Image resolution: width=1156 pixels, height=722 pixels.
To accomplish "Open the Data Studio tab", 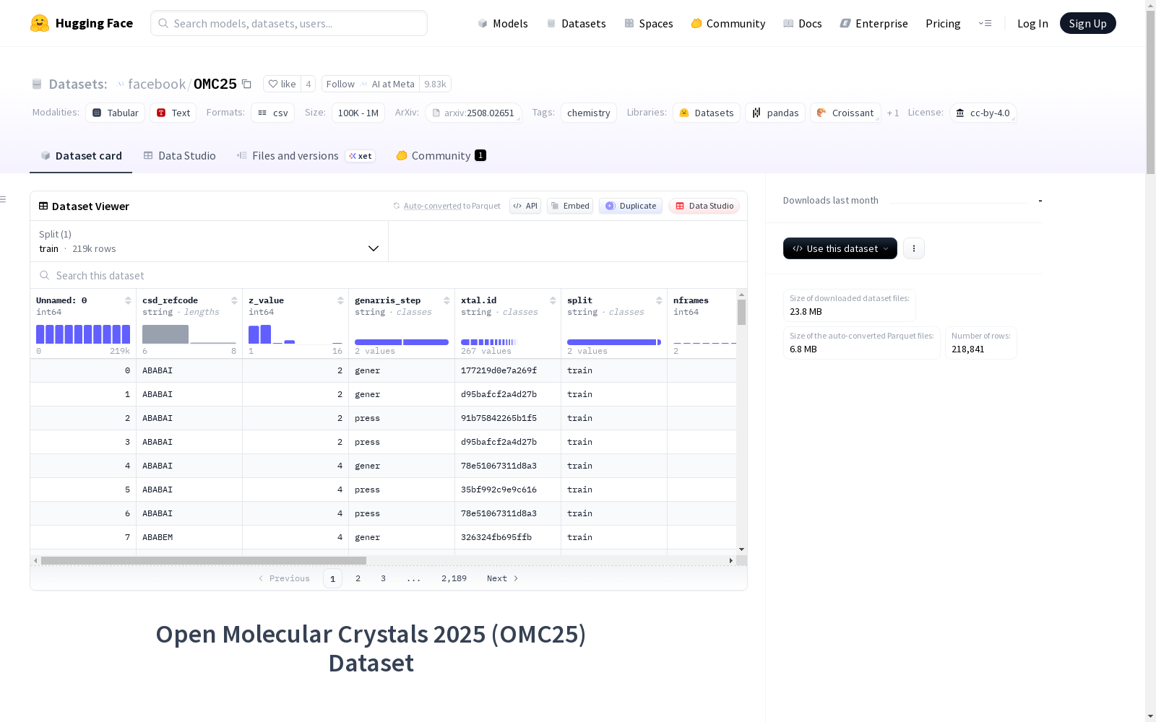I will 179,156.
